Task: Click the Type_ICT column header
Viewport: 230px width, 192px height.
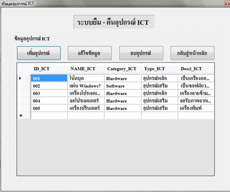Action: pos(160,68)
